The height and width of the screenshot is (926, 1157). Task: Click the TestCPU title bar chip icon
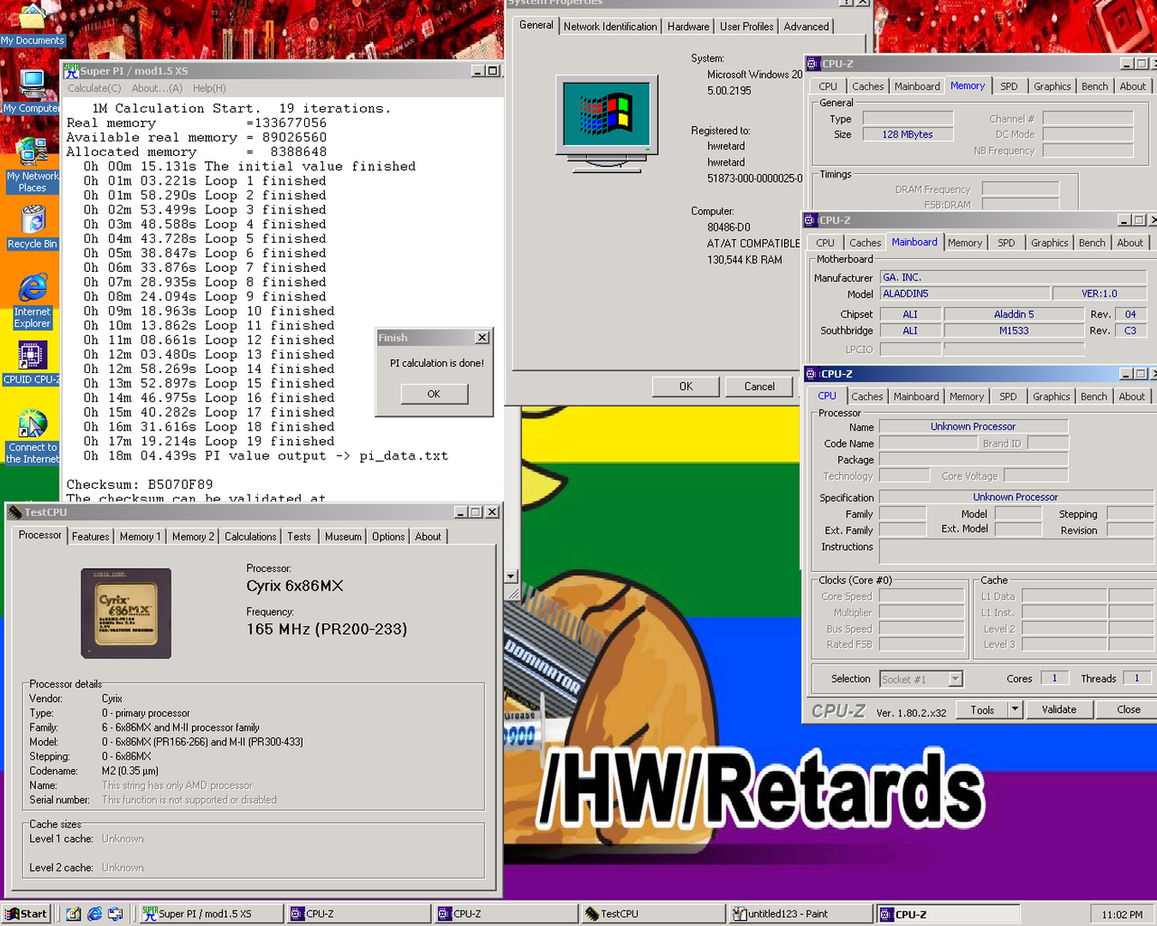click(15, 512)
